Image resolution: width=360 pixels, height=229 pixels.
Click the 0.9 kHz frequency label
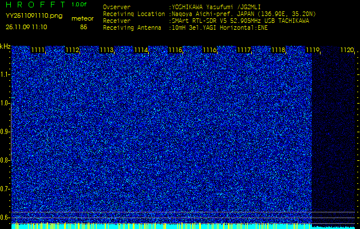(x=5, y=132)
